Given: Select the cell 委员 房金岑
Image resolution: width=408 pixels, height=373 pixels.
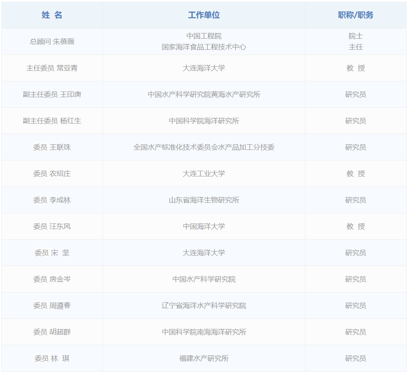Looking at the screenshot, I should point(52,279).
